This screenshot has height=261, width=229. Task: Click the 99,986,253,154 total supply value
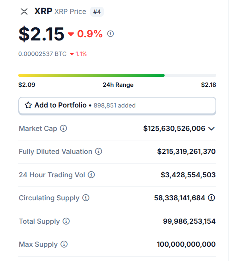point(189,221)
